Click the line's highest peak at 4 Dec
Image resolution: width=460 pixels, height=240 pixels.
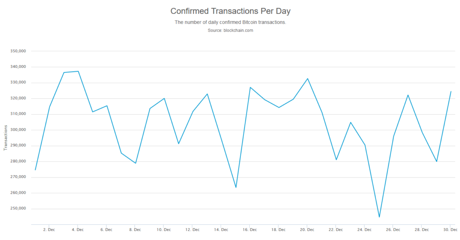78,71
